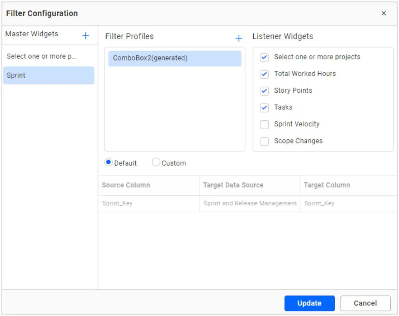Click the Sprint_Key source column cell

(x=117, y=203)
